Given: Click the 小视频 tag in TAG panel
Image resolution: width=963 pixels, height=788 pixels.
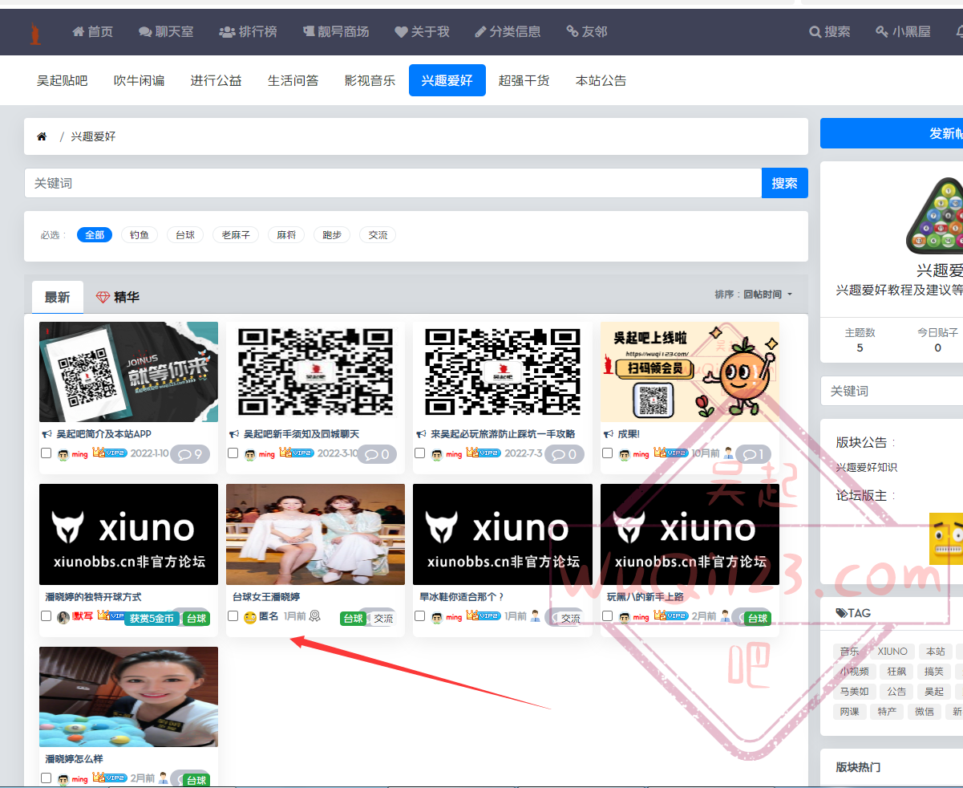Looking at the screenshot, I should (x=854, y=672).
